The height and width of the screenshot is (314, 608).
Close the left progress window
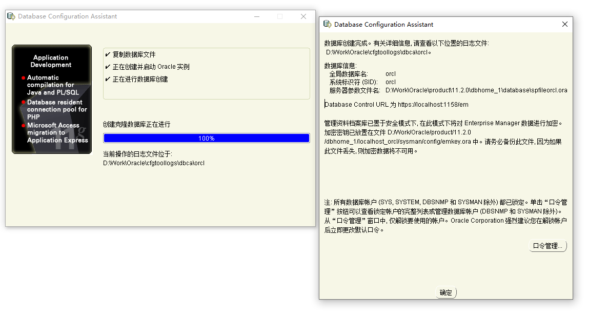pos(303,16)
